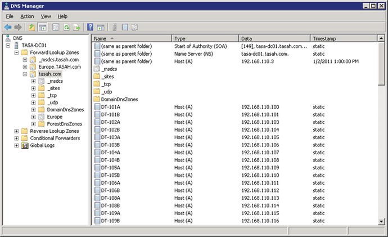The height and width of the screenshot is (237, 388).
Task: Click the Refresh toolbar icon
Action: pyautogui.click(x=66, y=27)
